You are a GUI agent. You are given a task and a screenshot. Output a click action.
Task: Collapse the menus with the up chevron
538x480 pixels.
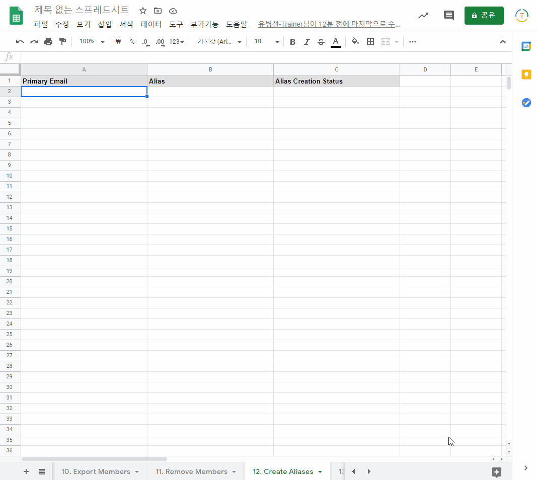click(x=503, y=42)
